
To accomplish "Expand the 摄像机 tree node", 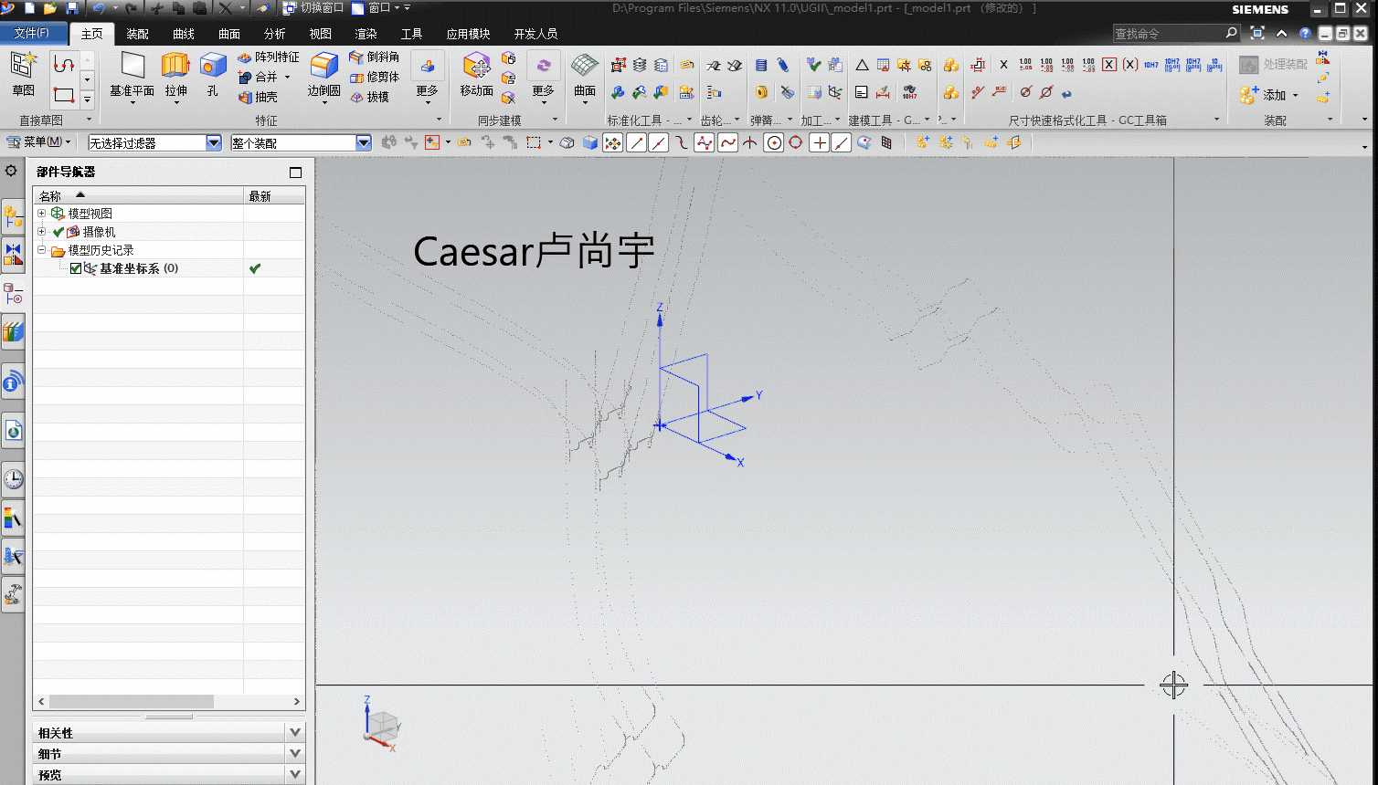I will (x=41, y=232).
